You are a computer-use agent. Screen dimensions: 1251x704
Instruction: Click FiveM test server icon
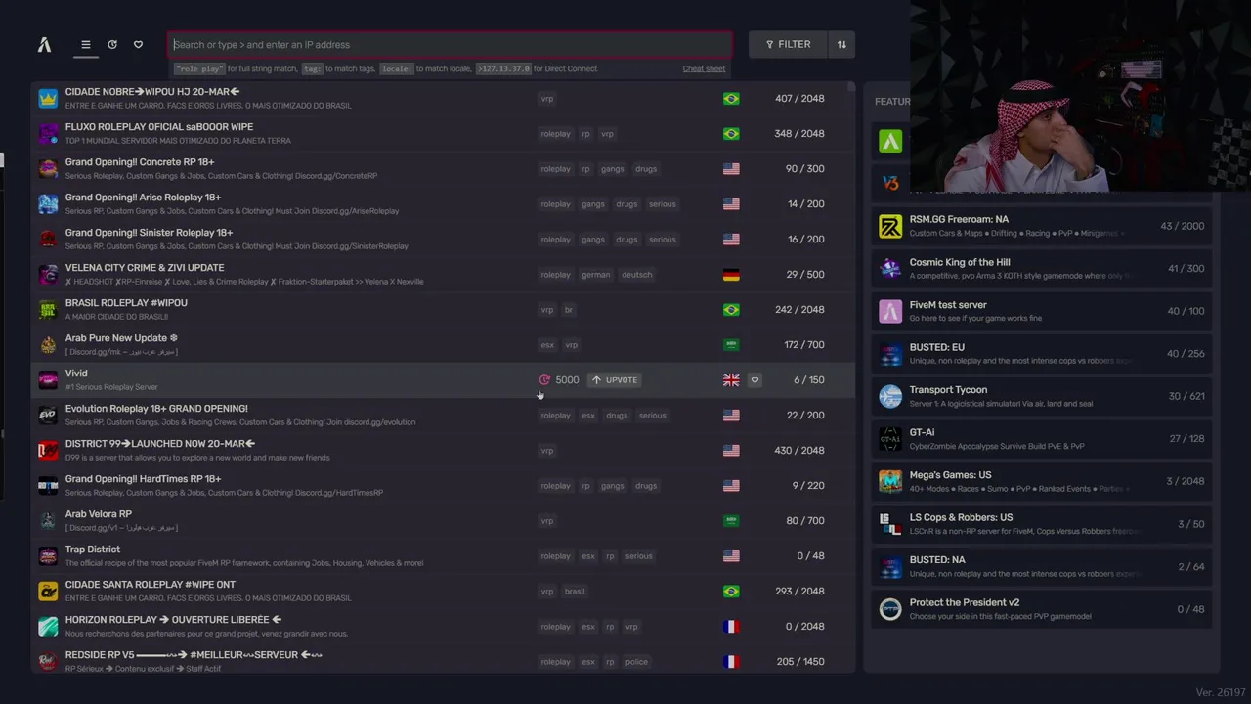click(890, 311)
